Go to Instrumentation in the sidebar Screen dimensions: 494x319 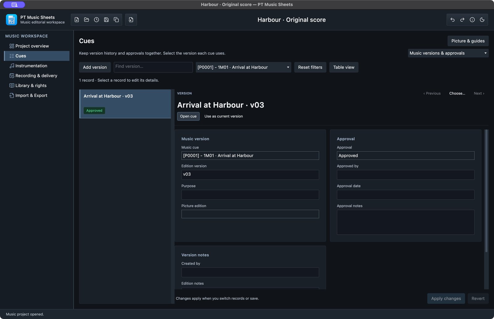[37, 66]
